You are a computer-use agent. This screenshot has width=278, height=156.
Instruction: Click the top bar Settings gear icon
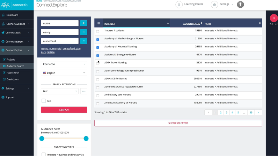tap(214, 5)
